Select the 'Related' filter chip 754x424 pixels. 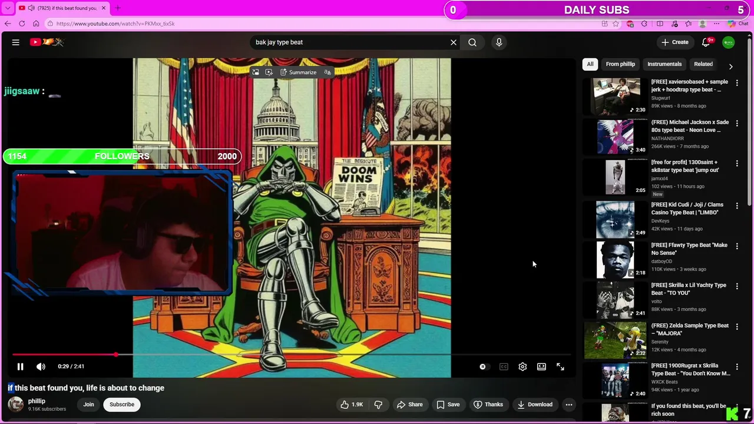[703, 64]
